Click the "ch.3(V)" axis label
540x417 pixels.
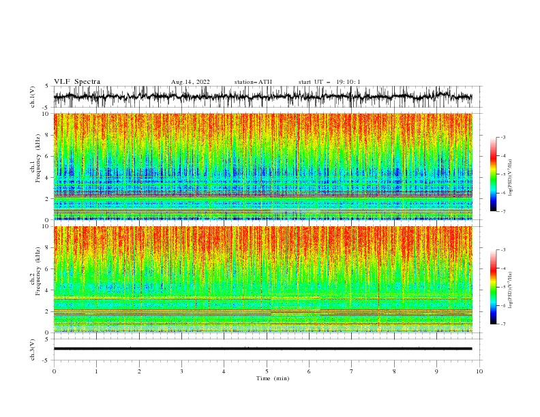[x=33, y=350]
